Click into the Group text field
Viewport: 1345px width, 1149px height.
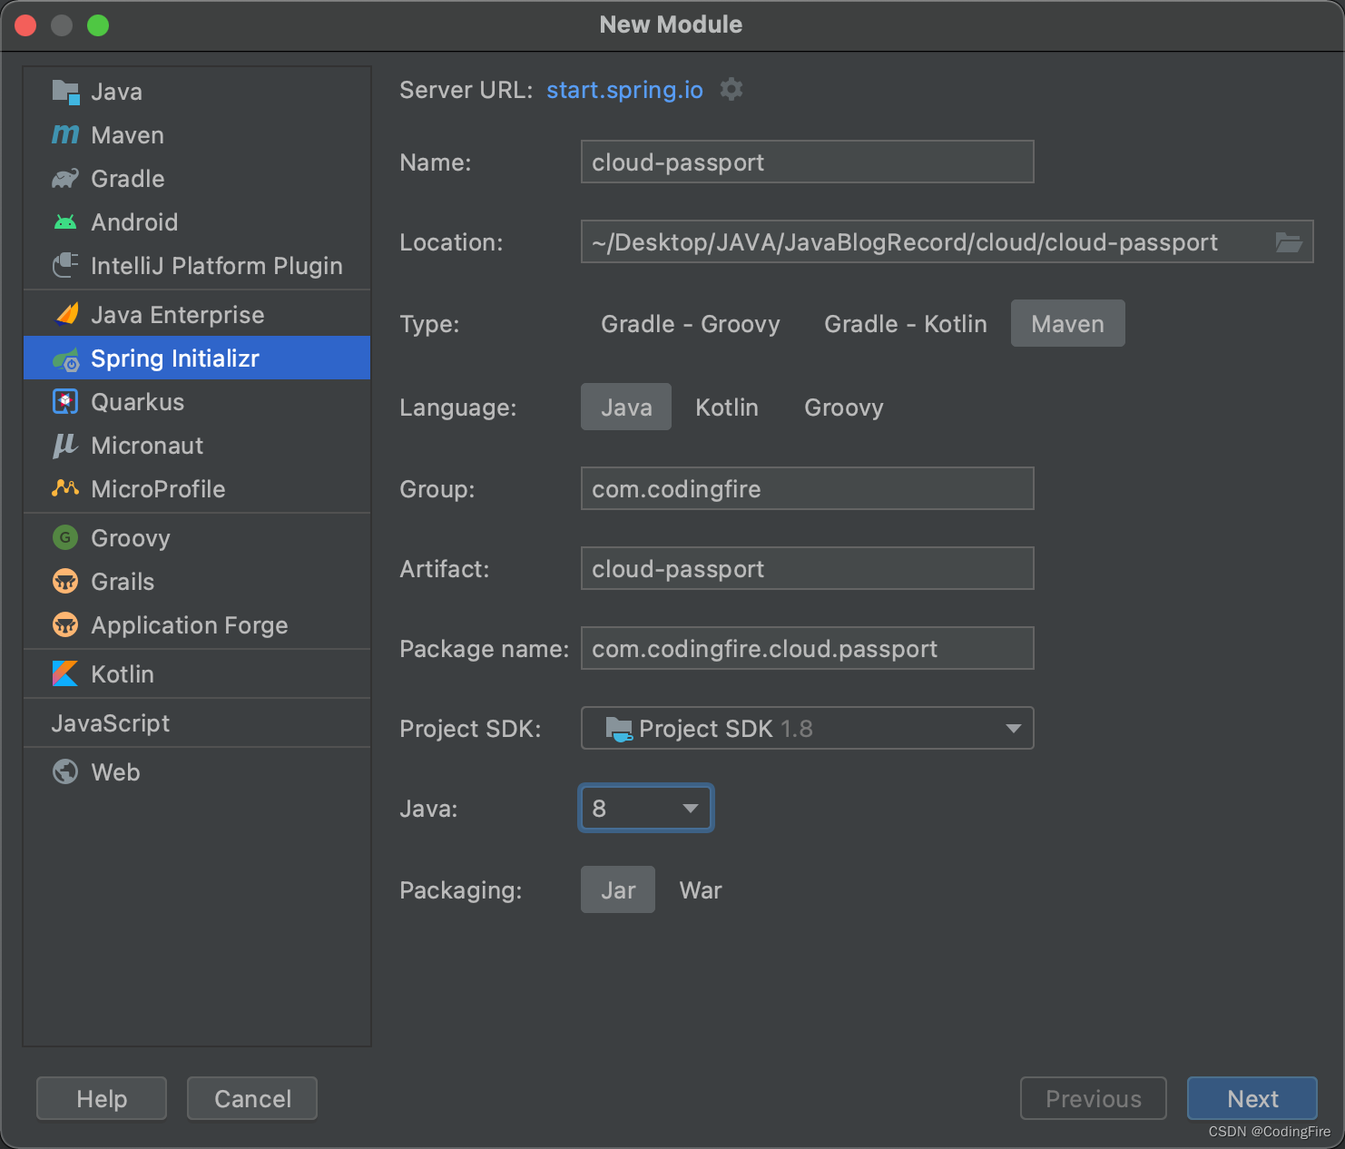click(x=807, y=489)
